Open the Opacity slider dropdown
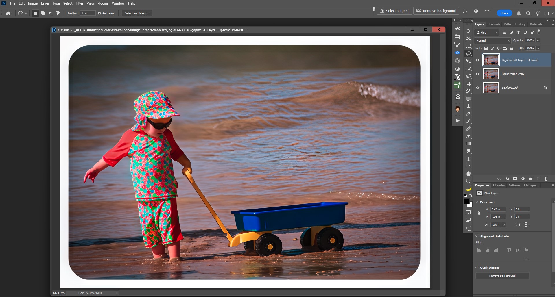 pos(538,40)
